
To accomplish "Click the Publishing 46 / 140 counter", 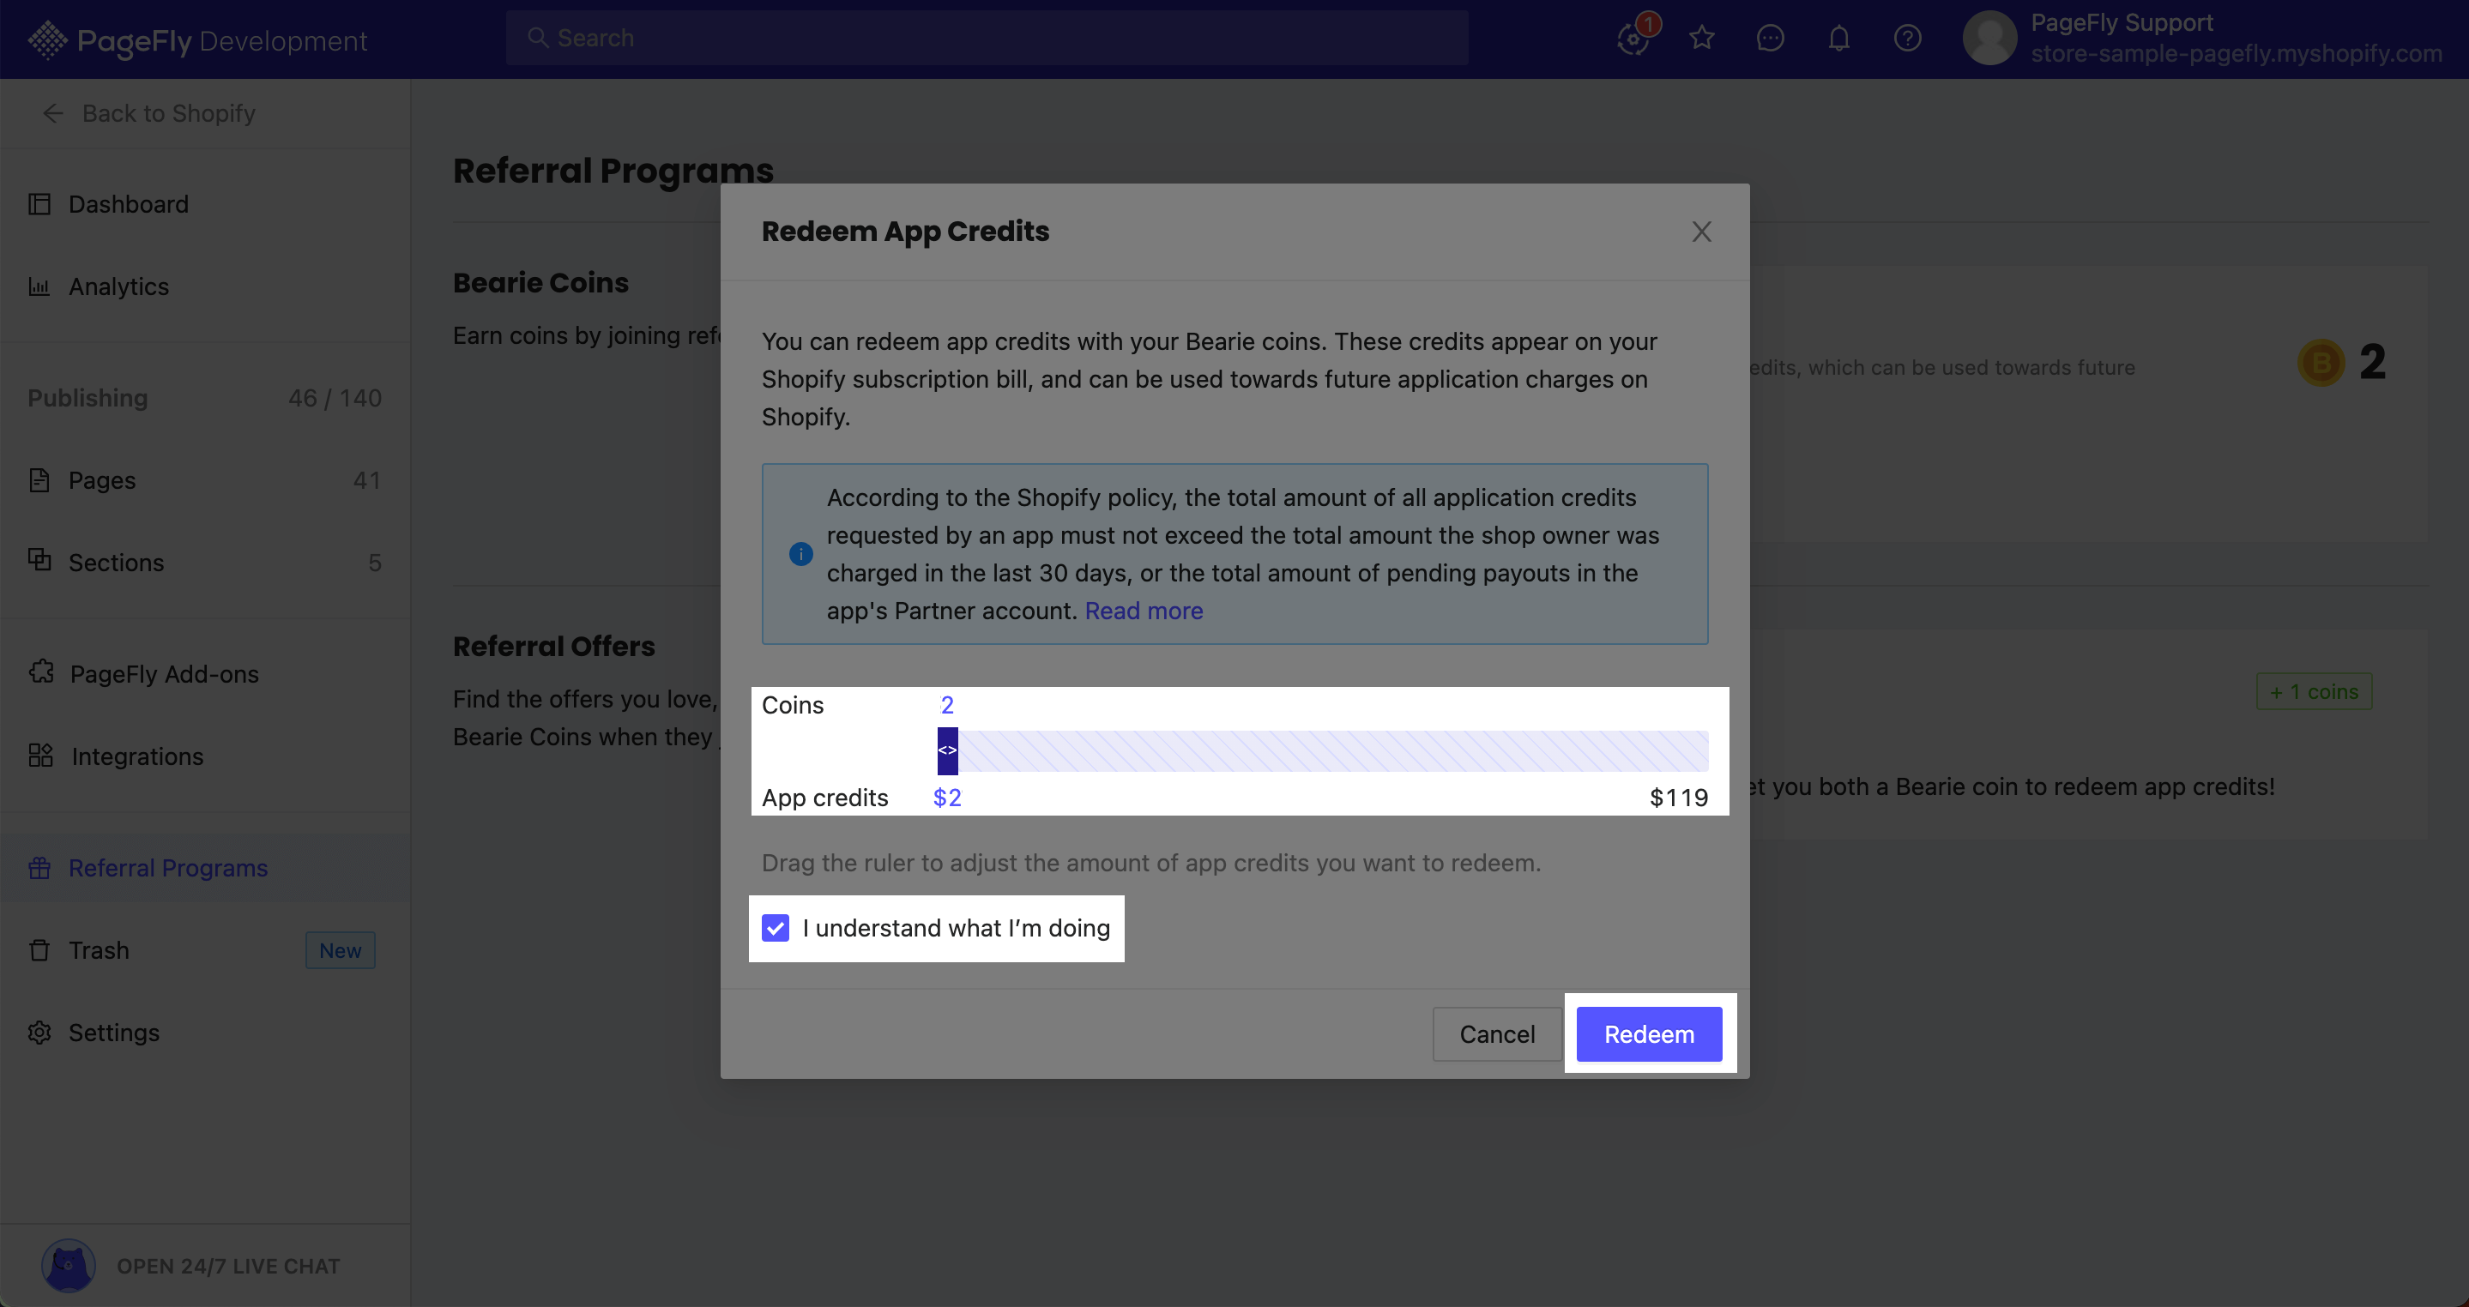I will click(x=335, y=397).
